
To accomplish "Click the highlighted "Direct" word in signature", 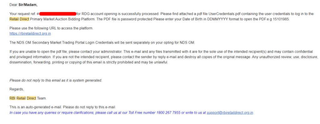I will (x=31, y=98).
